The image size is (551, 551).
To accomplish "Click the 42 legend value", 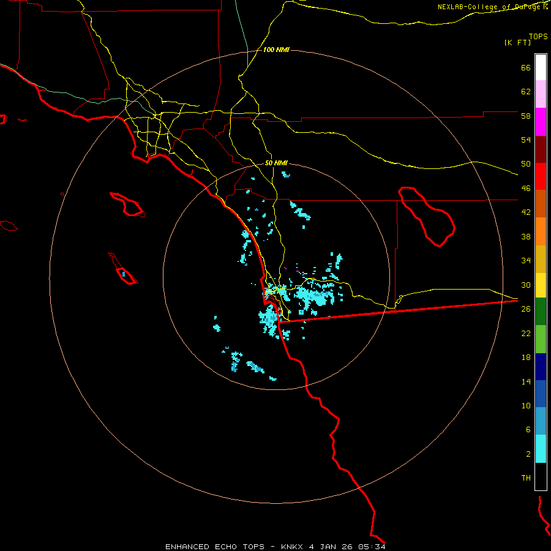I will click(526, 212).
